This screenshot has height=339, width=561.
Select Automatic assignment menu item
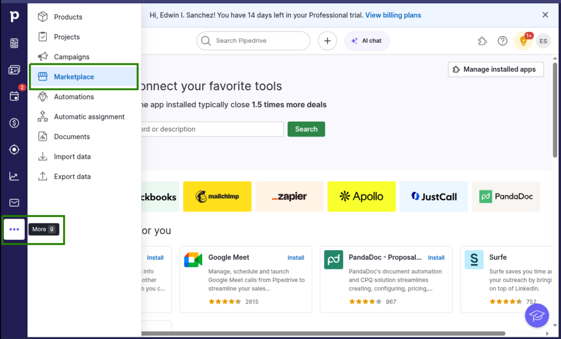pyautogui.click(x=84, y=117)
